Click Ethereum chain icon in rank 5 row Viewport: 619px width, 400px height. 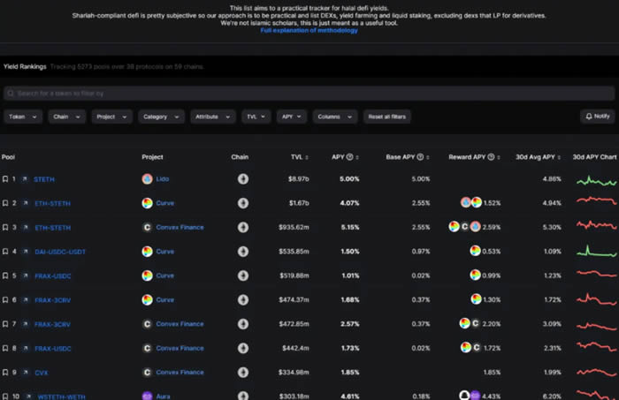click(x=243, y=275)
